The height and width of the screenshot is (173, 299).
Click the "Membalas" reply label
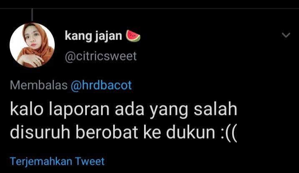39,85
